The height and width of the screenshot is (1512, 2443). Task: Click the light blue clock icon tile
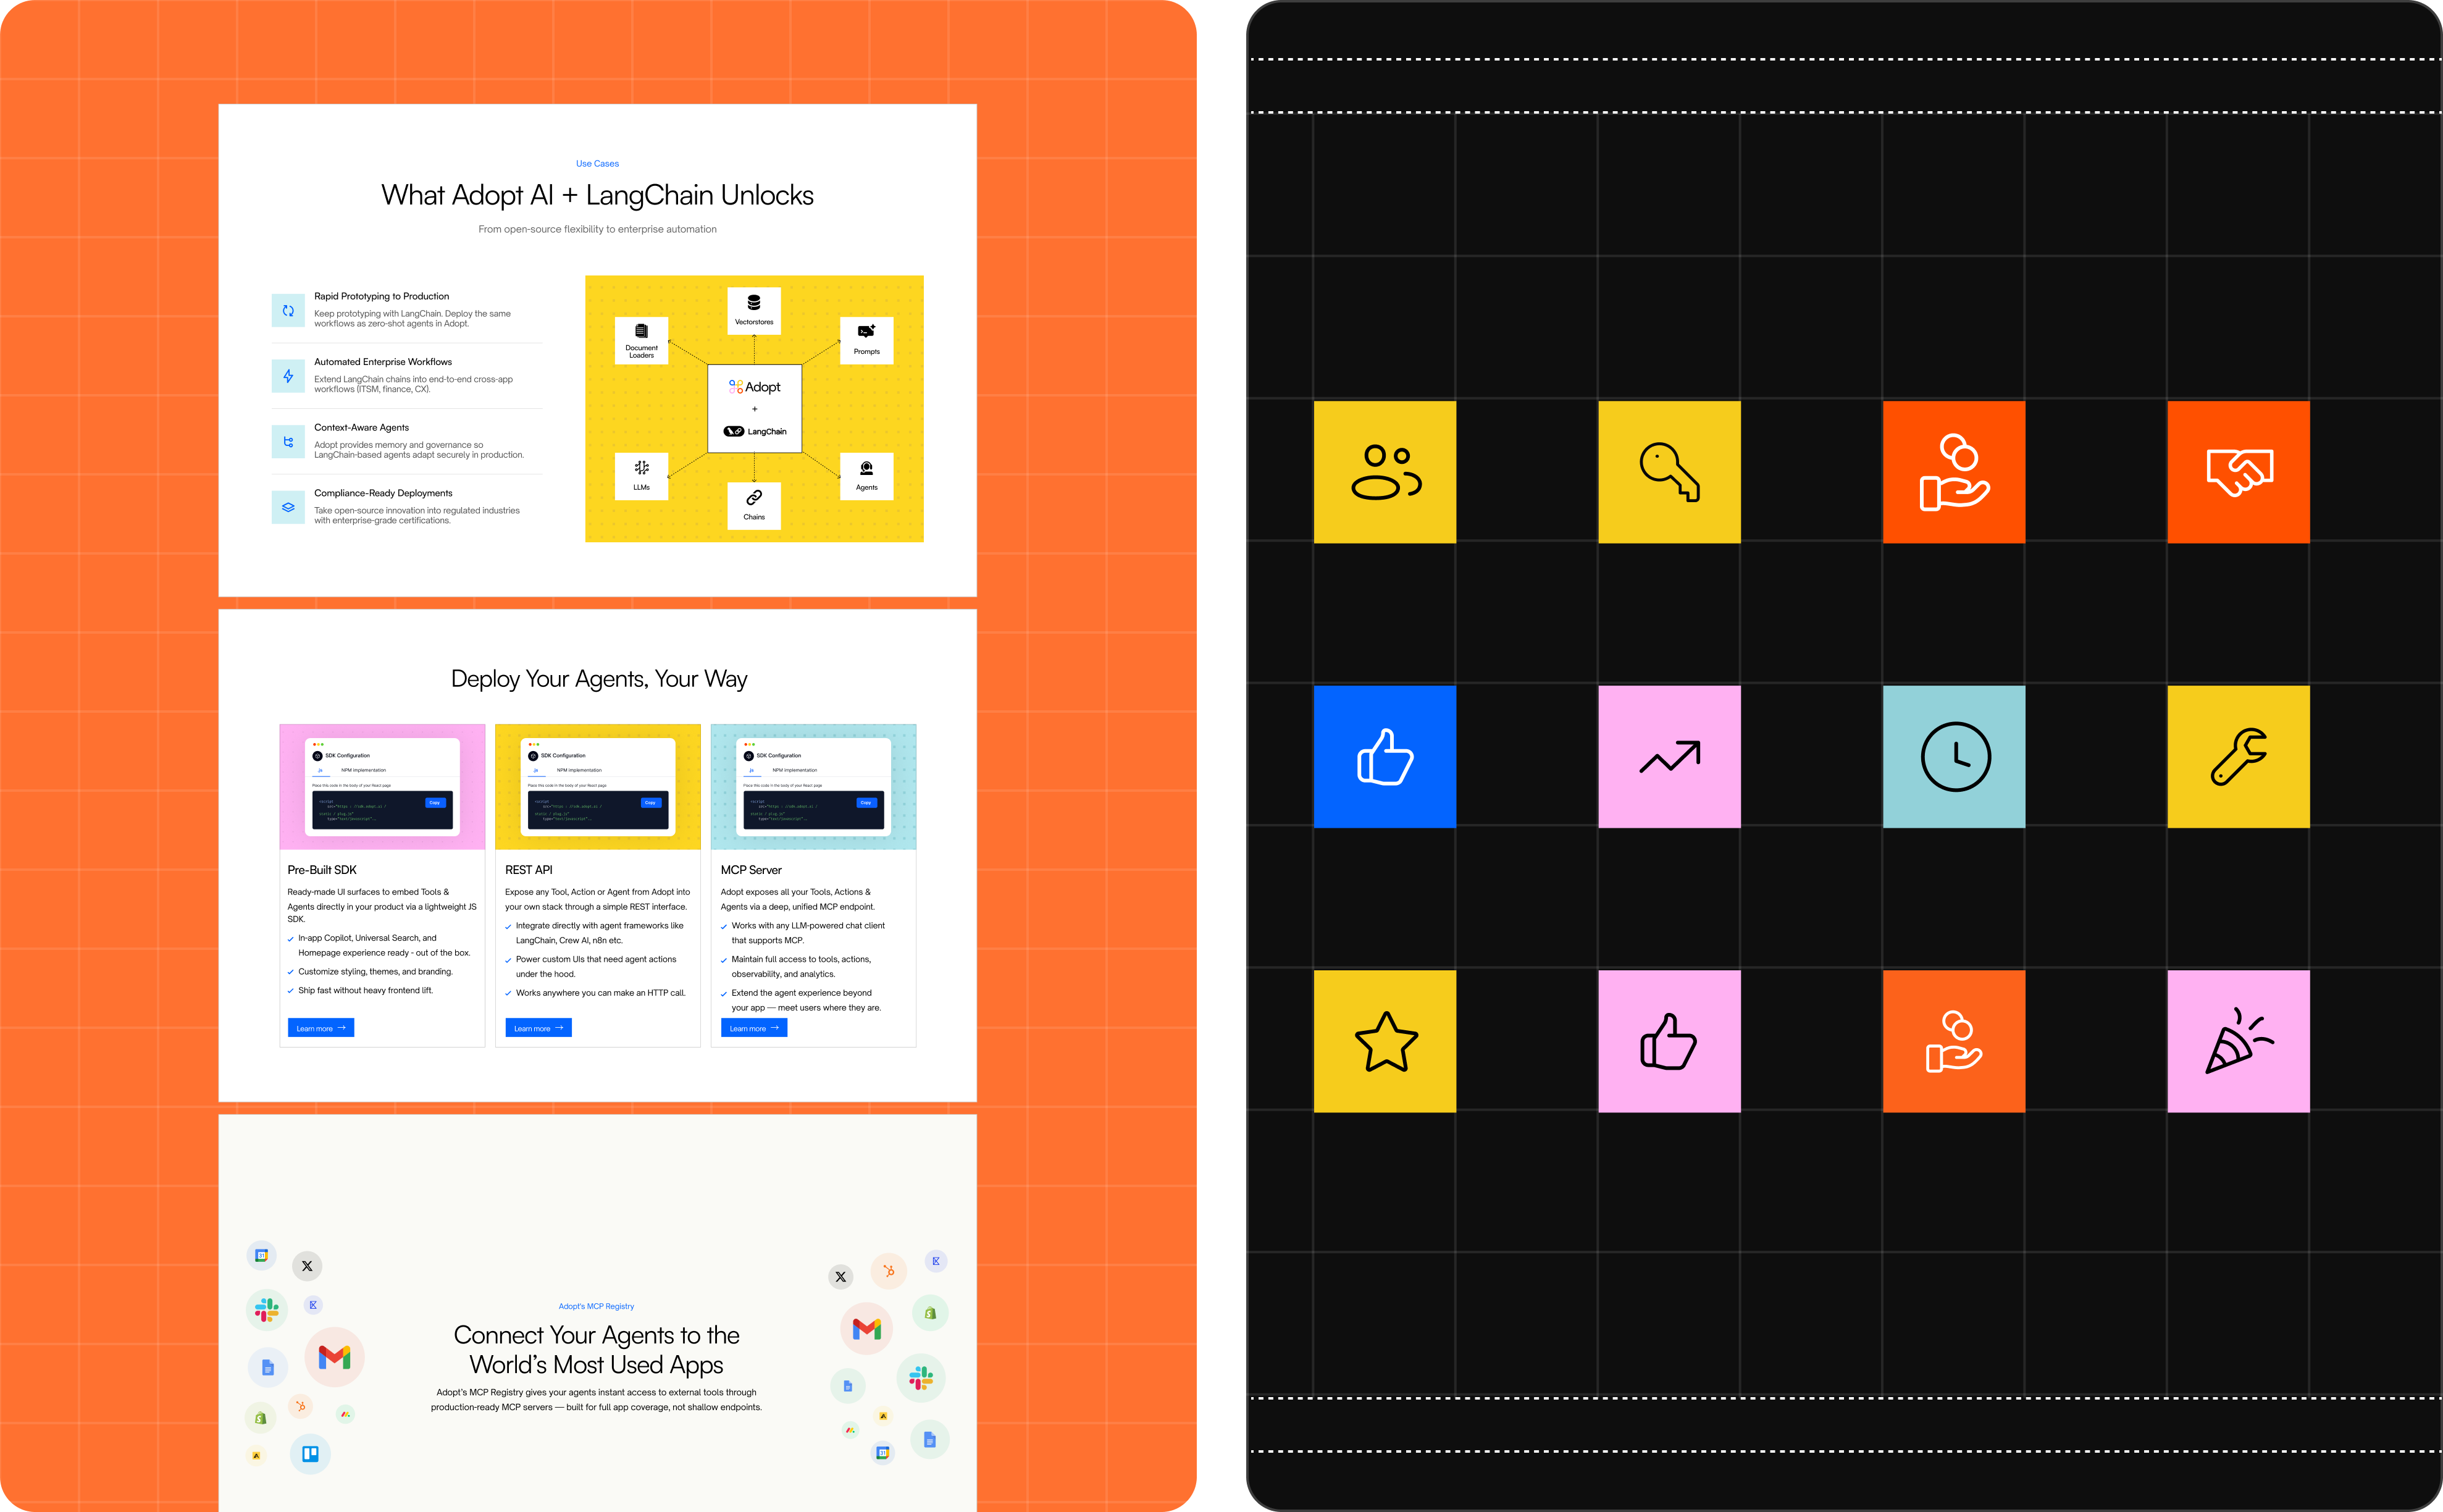(1954, 757)
